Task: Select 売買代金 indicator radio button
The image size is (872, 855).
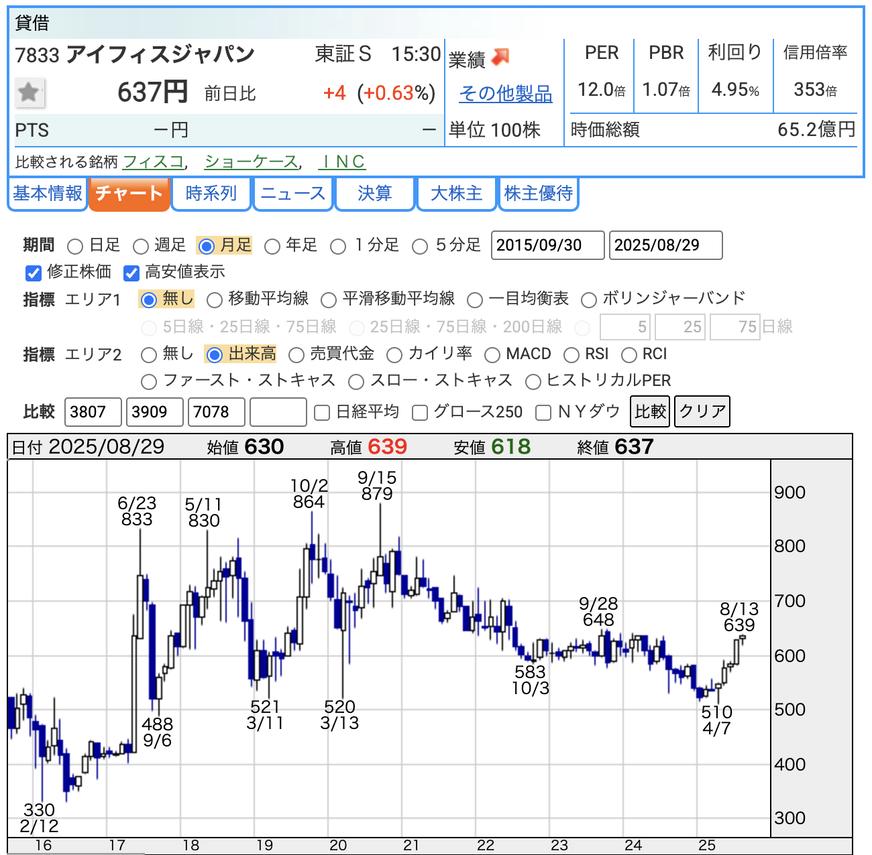Action: click(x=296, y=354)
